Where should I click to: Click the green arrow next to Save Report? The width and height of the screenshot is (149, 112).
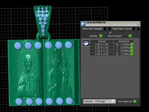tap(130, 36)
